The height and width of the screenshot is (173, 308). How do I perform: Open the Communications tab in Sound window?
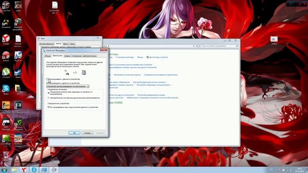point(72,44)
